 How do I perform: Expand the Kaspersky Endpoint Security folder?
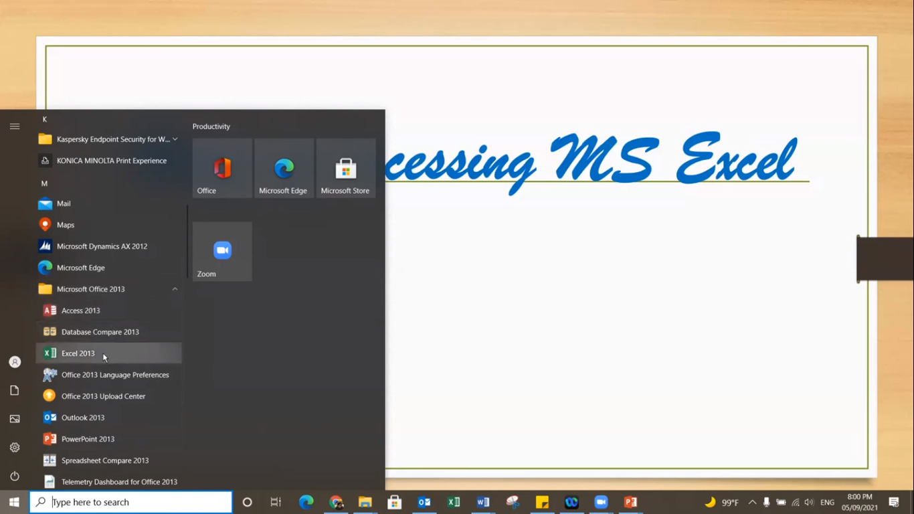pyautogui.click(x=175, y=139)
